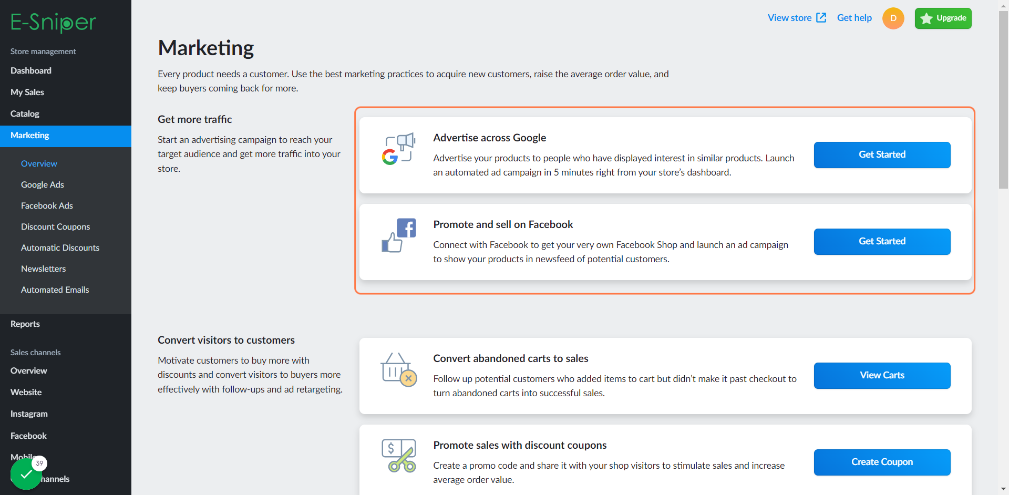Click the View Carts button
1009x495 pixels.
point(882,376)
